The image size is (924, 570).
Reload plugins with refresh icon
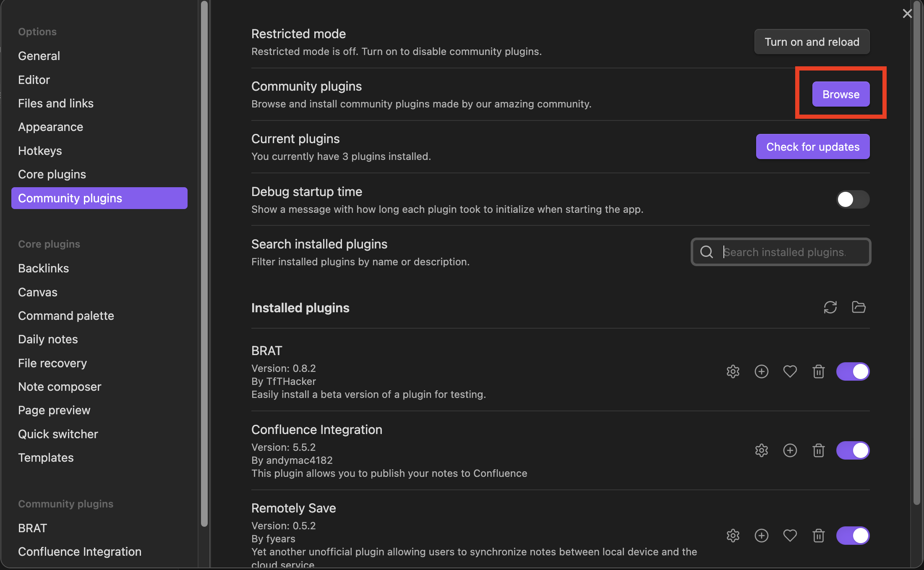pyautogui.click(x=830, y=307)
